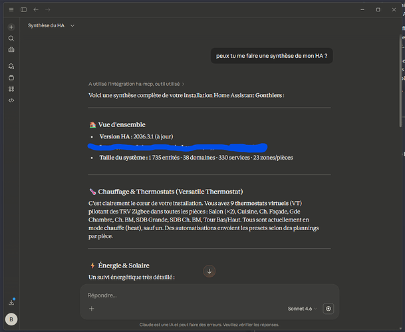Start a new chat with plus icon
Image resolution: width=405 pixels, height=332 pixels.
coord(11,27)
